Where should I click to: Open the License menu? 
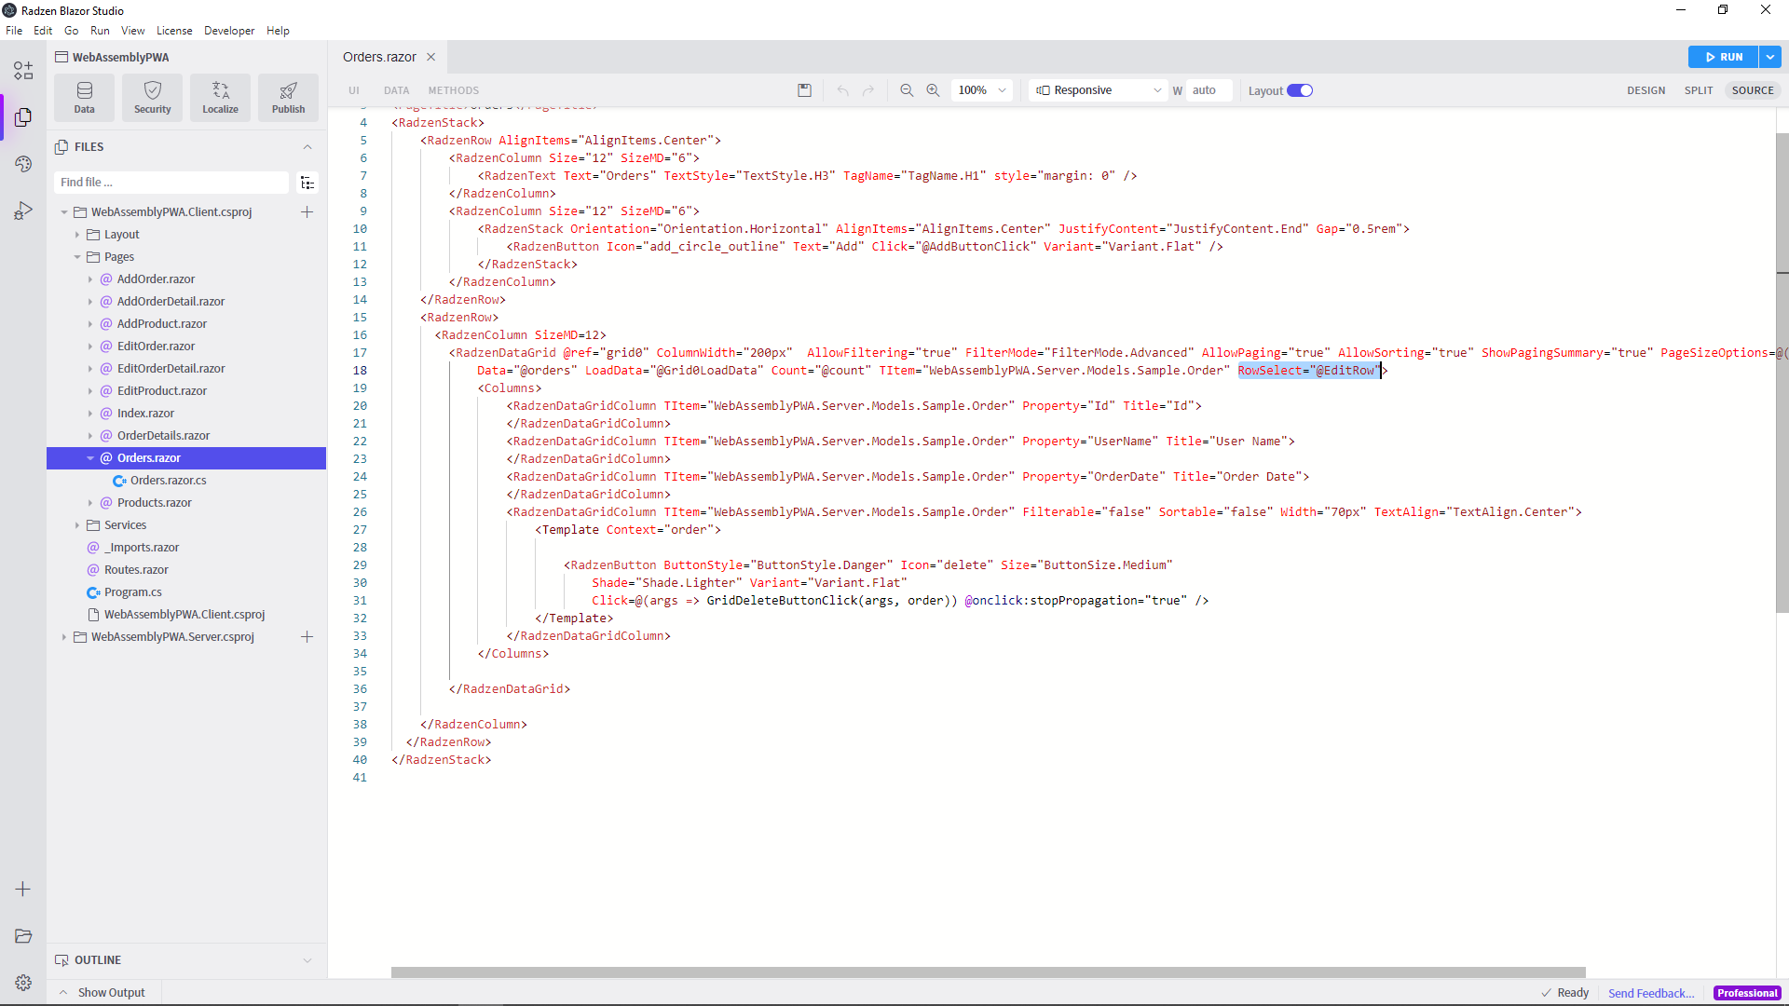174,31
